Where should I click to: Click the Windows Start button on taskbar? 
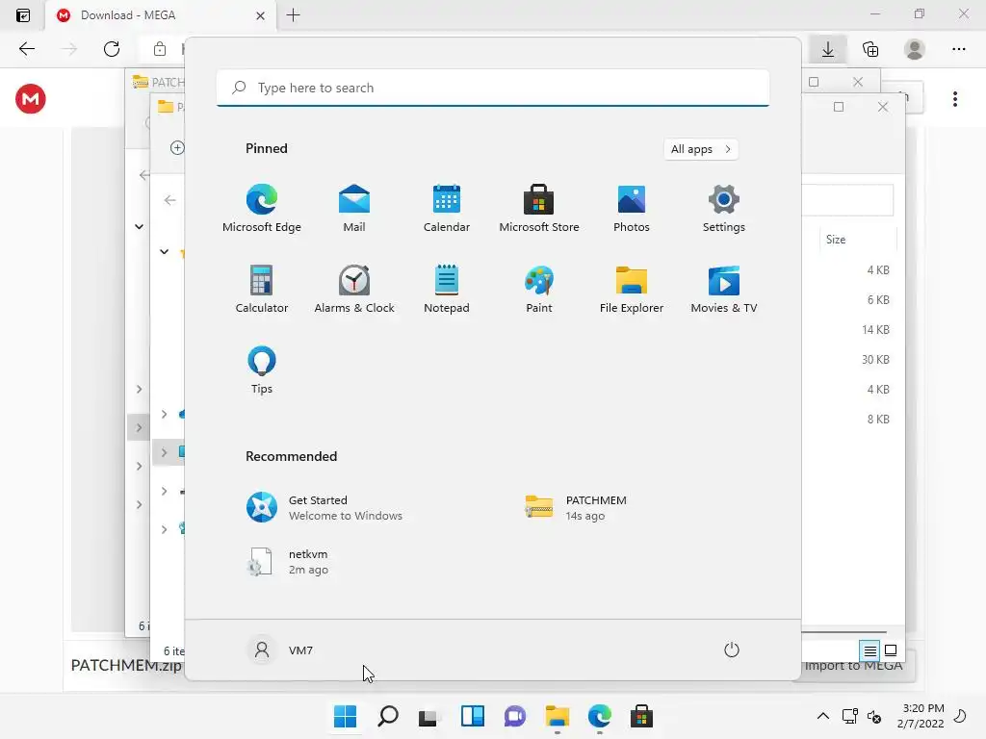(x=346, y=716)
